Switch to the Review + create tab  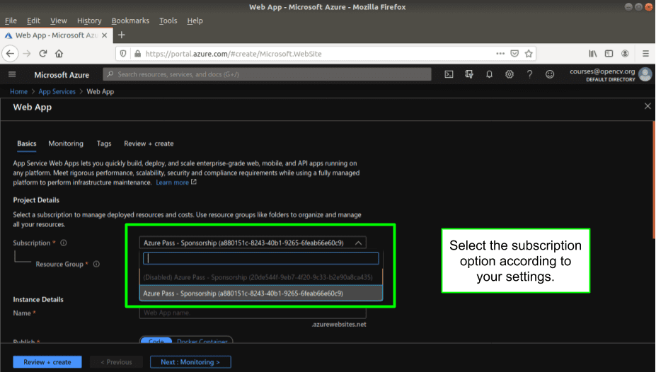click(149, 144)
